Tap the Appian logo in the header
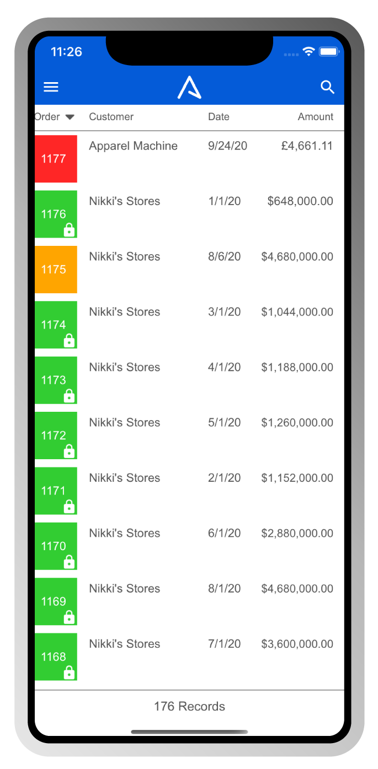Screen dimensions: 378x769 click(x=189, y=87)
